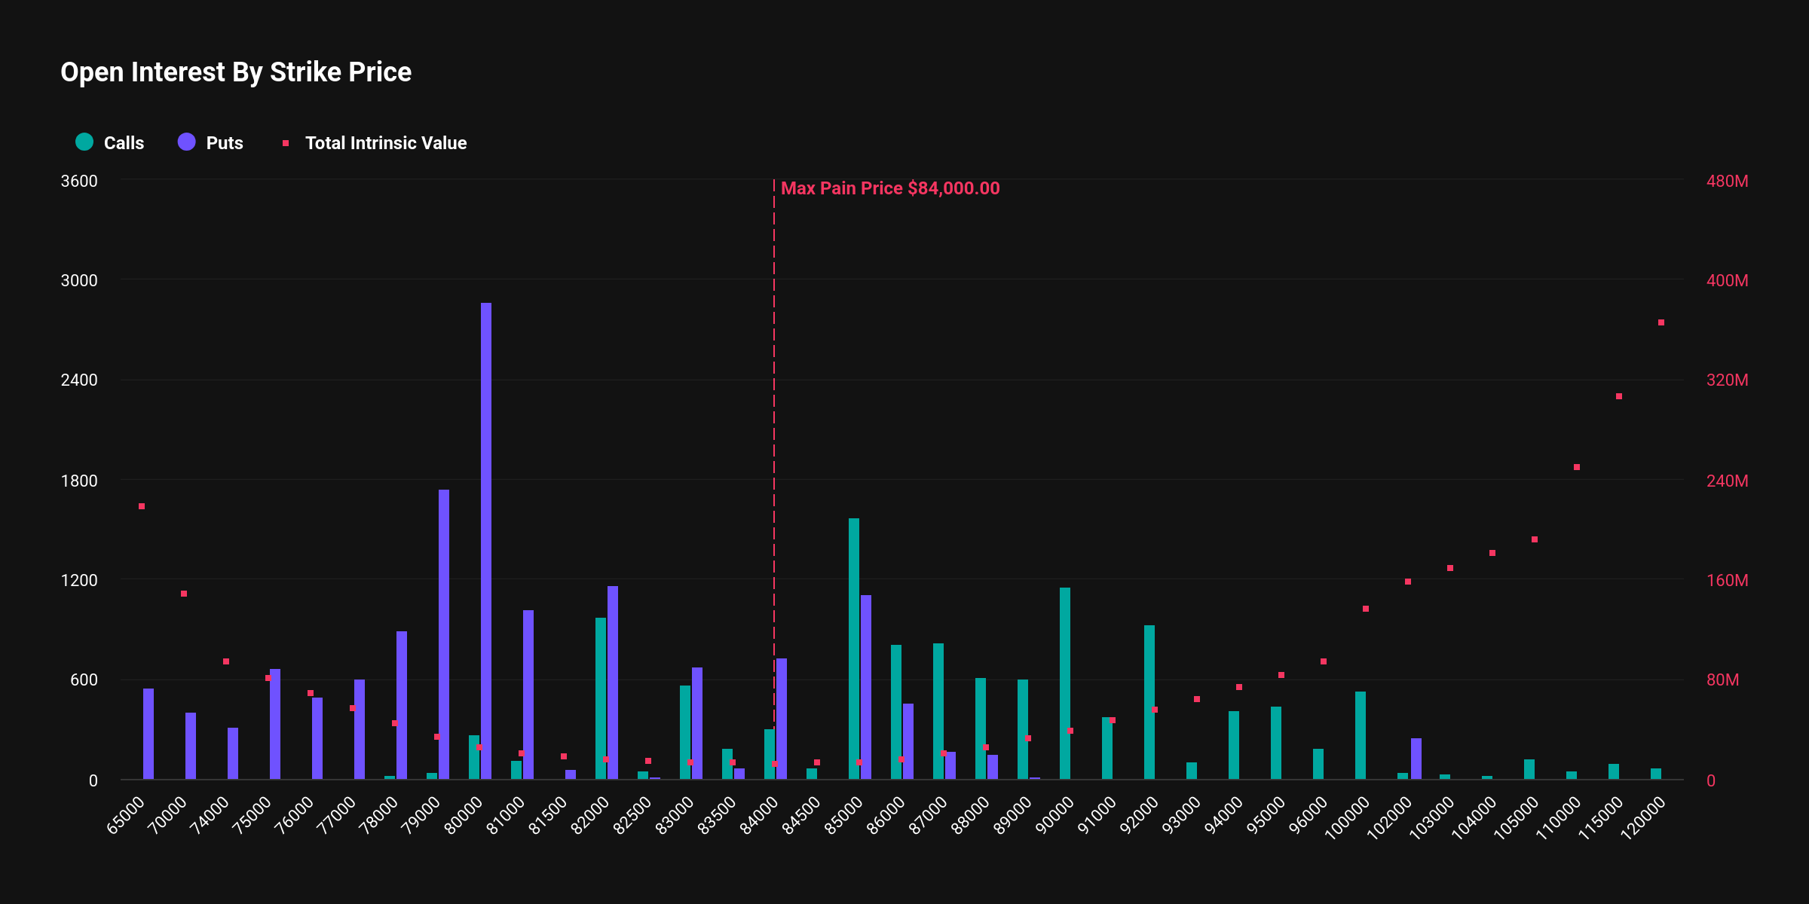Click the calls bar at 100000 strike

(1361, 734)
